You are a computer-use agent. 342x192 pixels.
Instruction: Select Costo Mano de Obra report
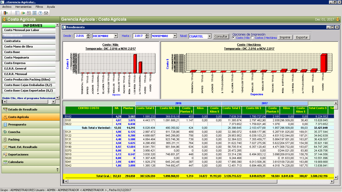tap(29, 47)
